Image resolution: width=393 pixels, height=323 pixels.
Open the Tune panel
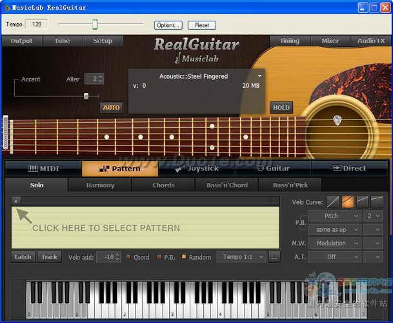tap(62, 41)
